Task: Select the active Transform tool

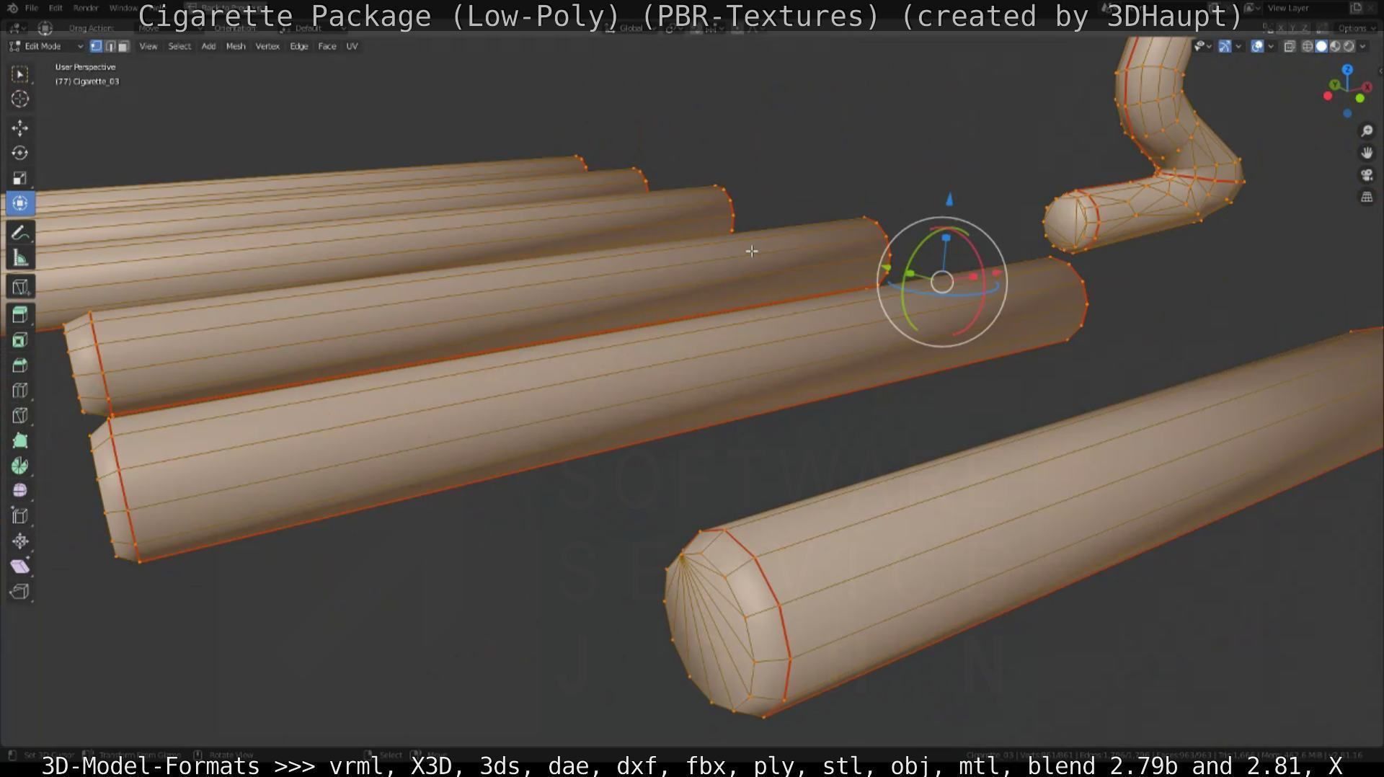Action: point(20,203)
